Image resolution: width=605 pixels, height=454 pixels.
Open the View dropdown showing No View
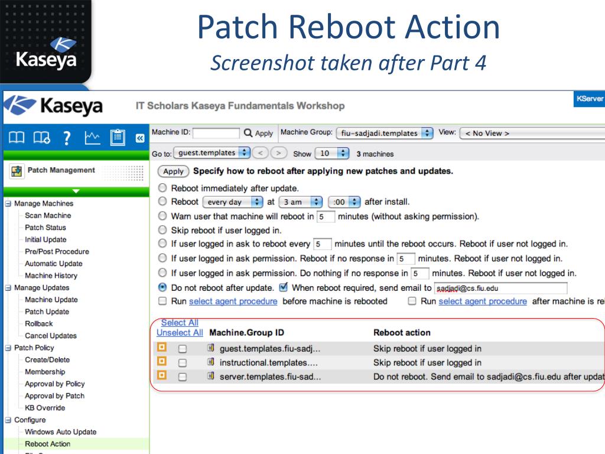click(x=532, y=133)
